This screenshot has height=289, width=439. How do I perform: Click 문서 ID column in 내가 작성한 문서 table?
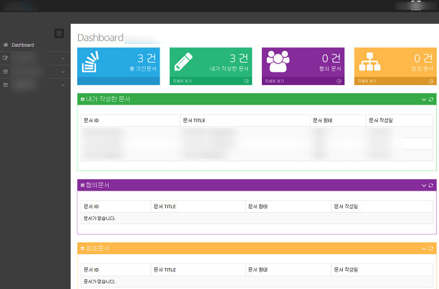130,120
